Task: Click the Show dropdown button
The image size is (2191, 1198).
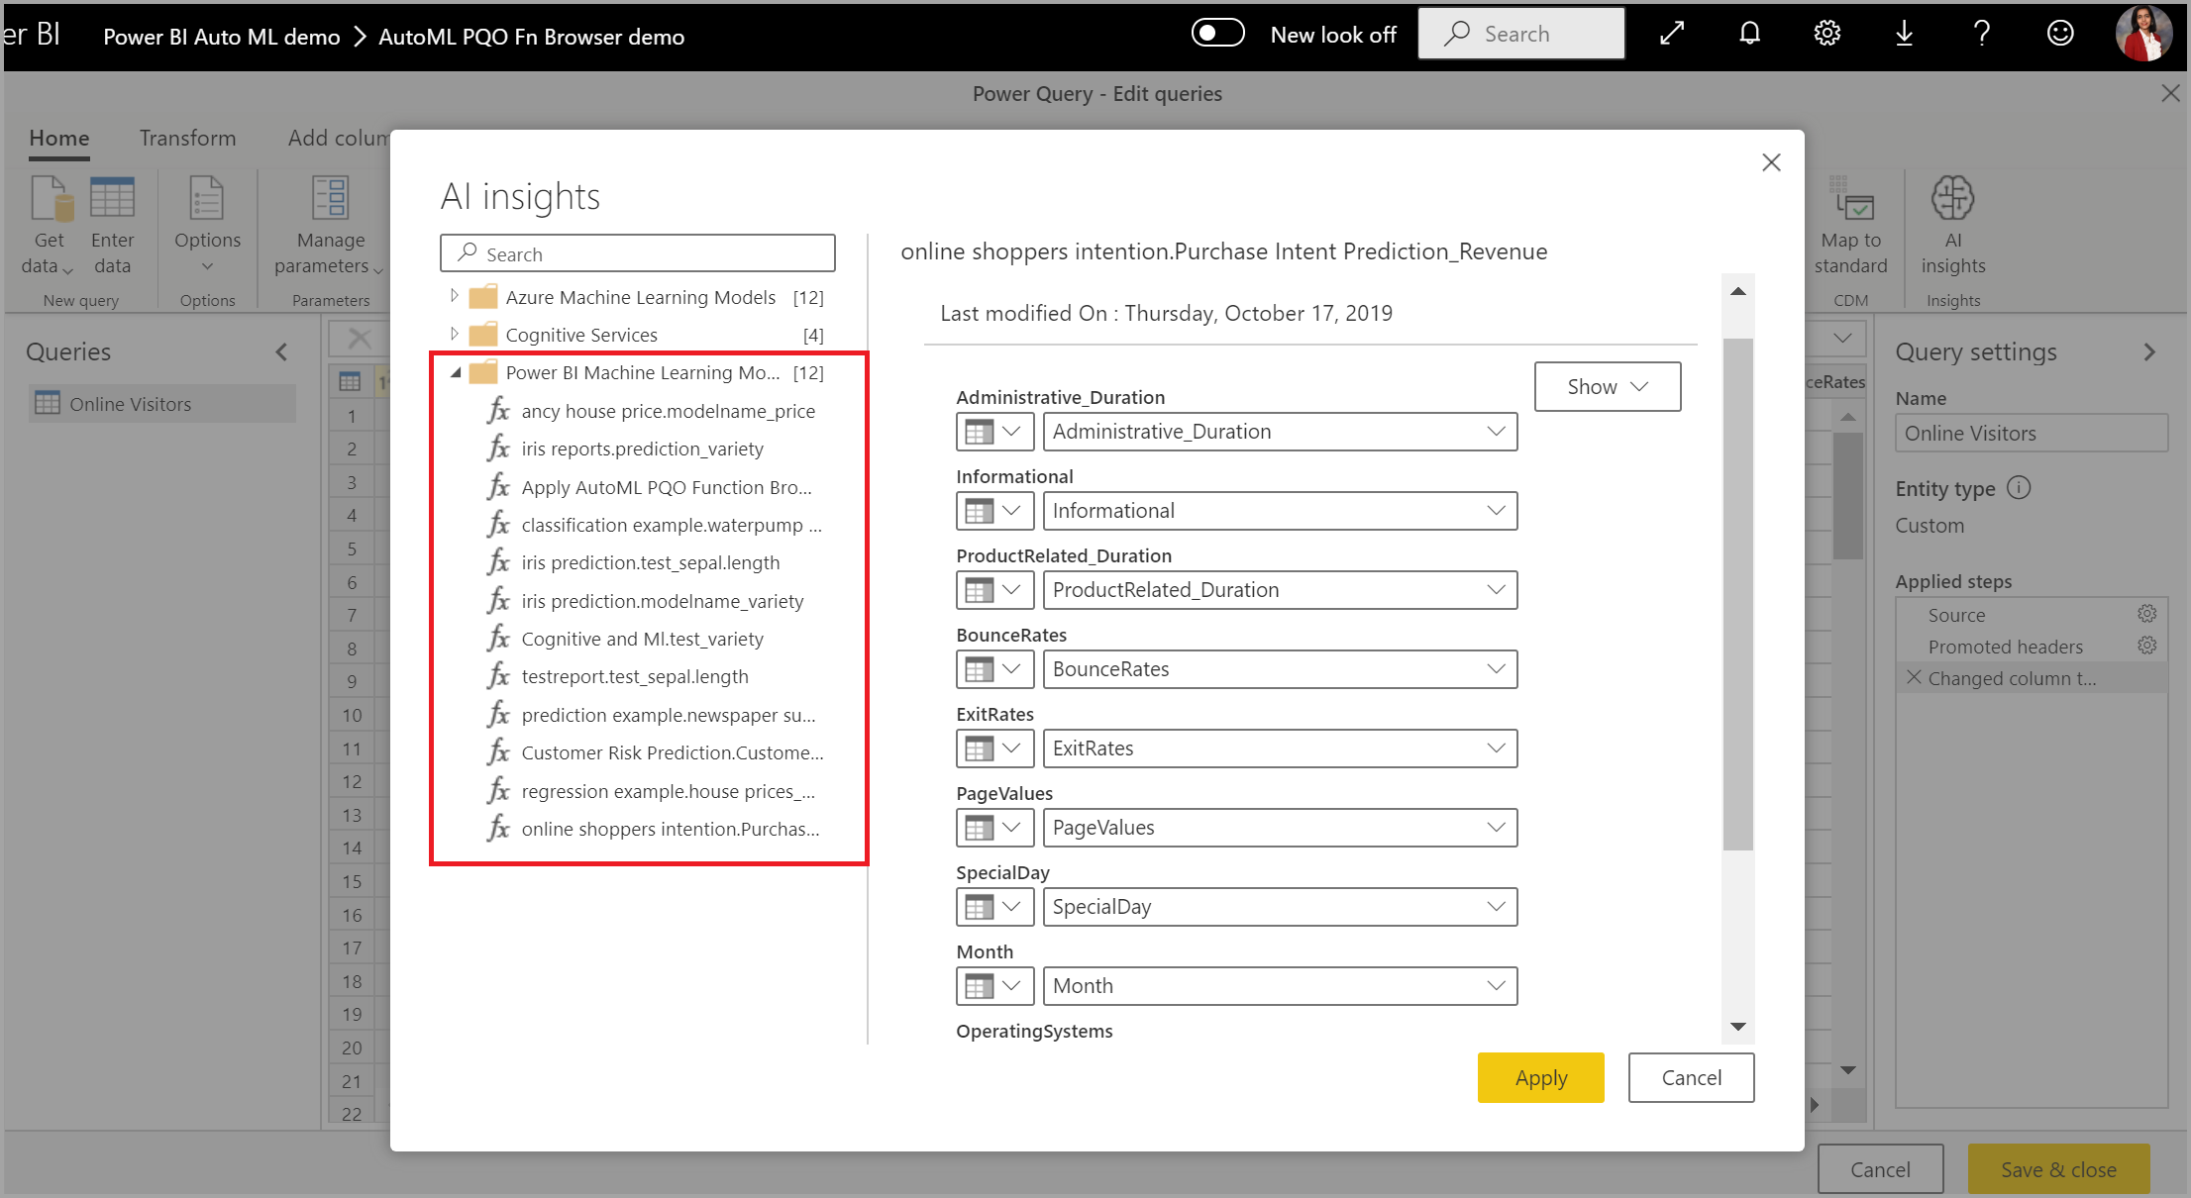Action: pyautogui.click(x=1606, y=385)
